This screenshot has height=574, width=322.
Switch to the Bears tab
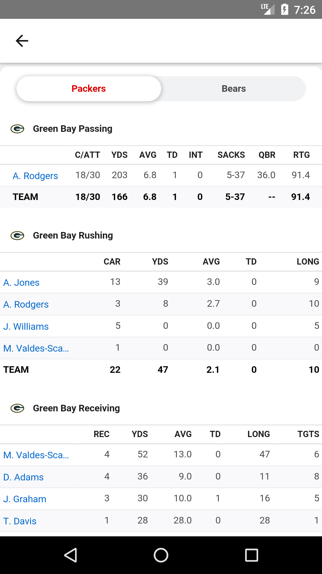tap(234, 89)
